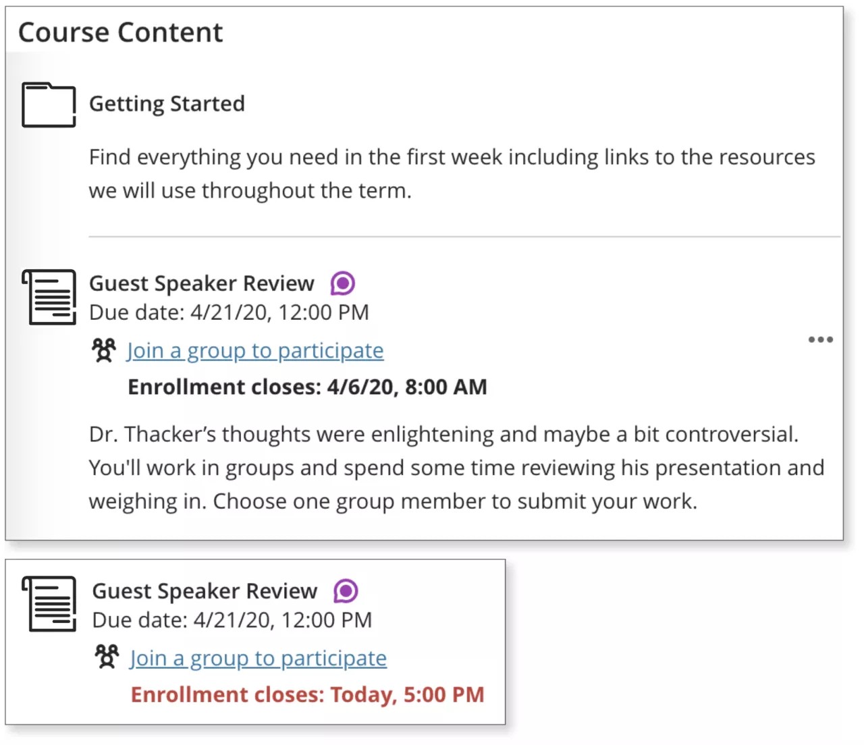
Task: Expand the lower assignment card
Action: tap(206, 591)
